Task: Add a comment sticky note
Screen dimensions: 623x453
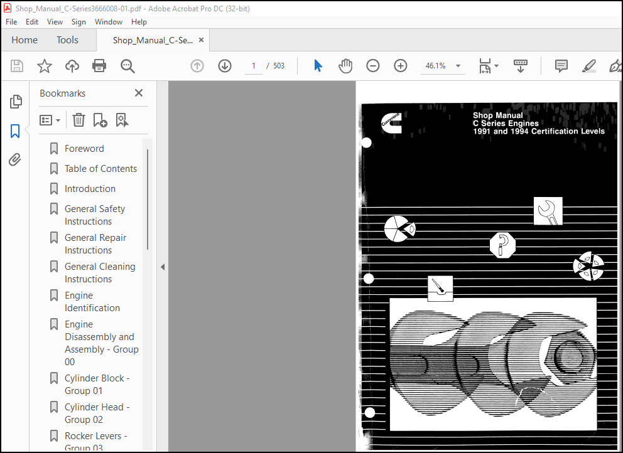Action: (x=561, y=66)
